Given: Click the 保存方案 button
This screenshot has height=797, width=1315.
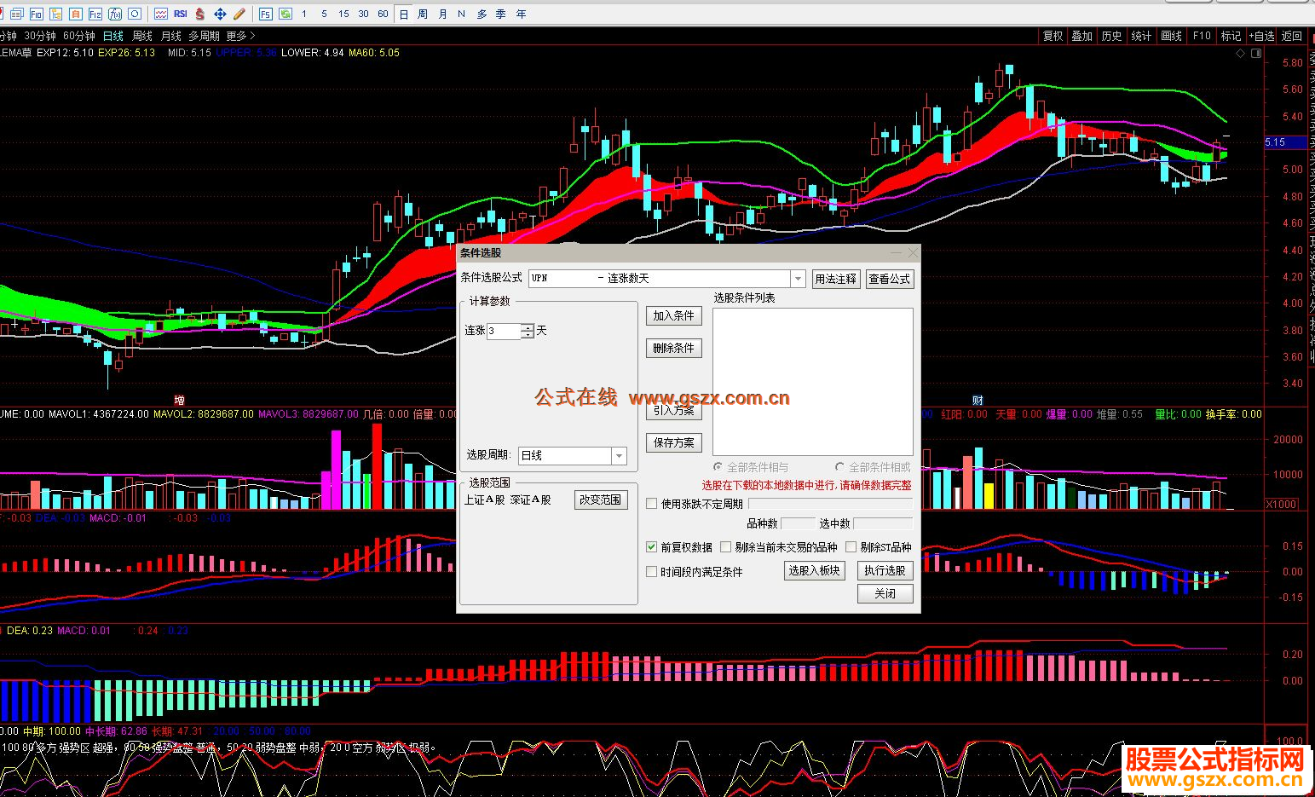Looking at the screenshot, I should [x=673, y=443].
